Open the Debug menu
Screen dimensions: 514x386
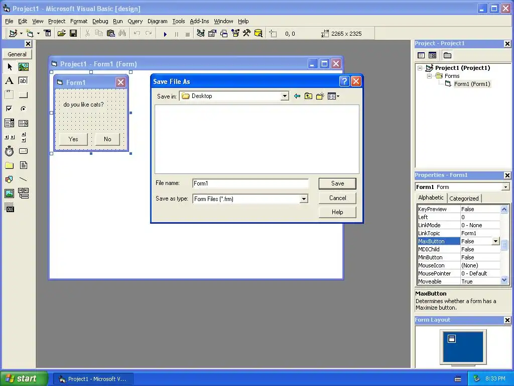coord(100,21)
